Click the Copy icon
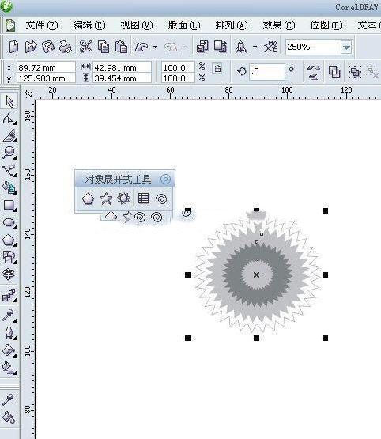Screen dimensions: 381x439 104,47
